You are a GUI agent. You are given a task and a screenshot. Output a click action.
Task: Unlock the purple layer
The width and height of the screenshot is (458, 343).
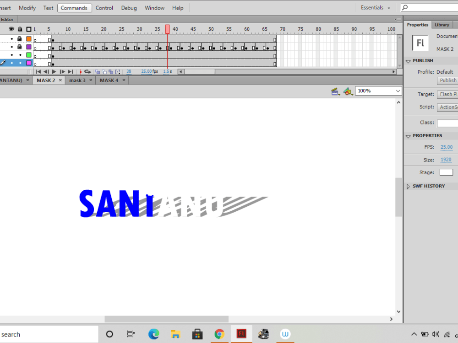click(20, 47)
